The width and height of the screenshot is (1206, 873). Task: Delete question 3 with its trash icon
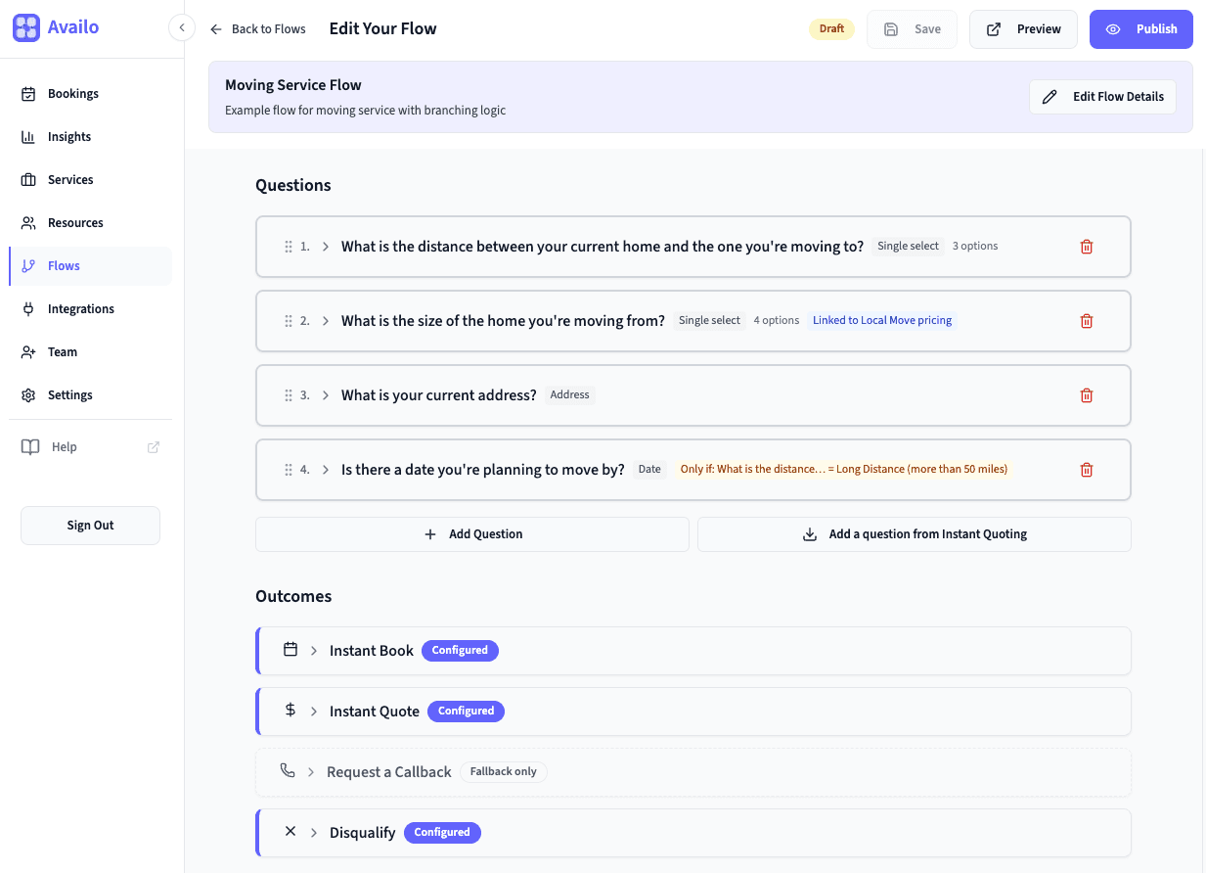tap(1086, 394)
